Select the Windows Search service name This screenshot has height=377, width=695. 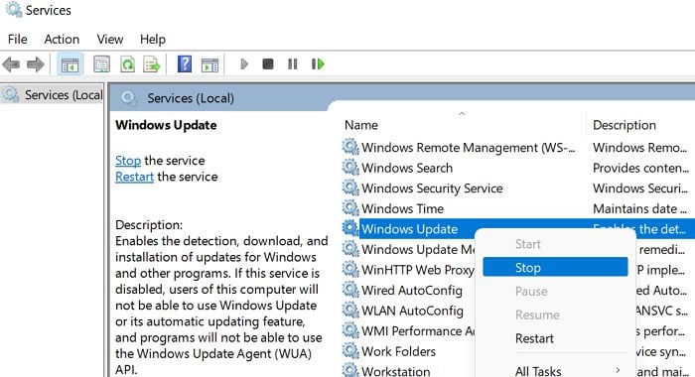pos(407,168)
